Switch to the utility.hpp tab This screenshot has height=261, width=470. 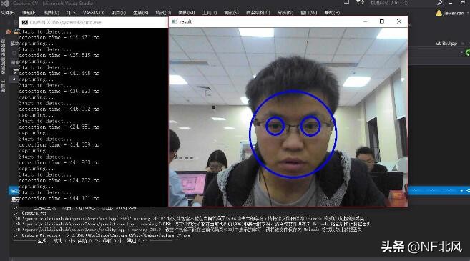[446, 43]
